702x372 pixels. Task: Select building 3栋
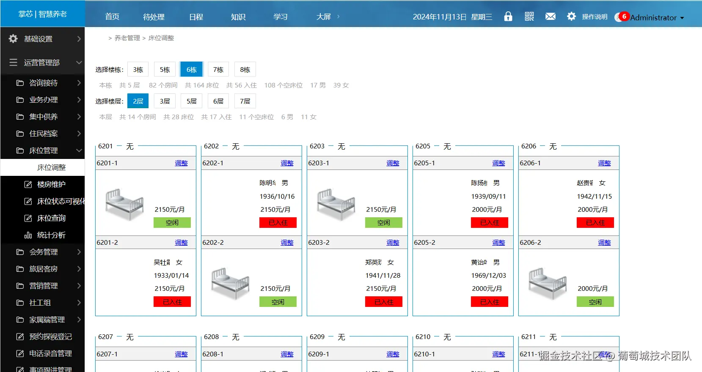click(x=138, y=69)
